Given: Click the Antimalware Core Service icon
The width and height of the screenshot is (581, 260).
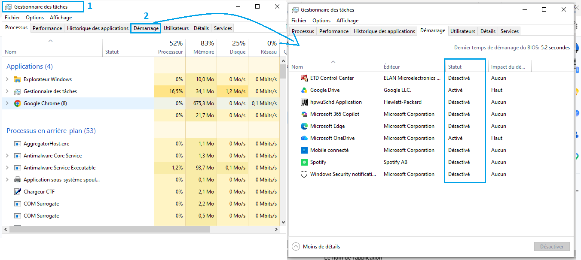Looking at the screenshot, I should (18, 156).
